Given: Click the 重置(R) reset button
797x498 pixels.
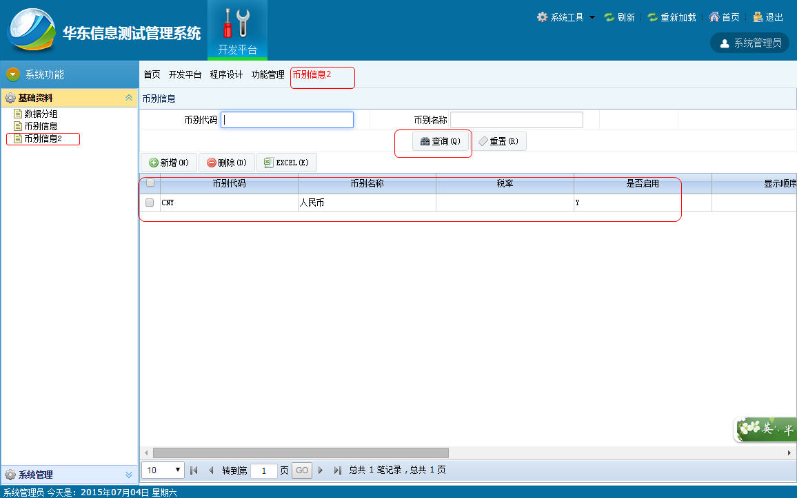Looking at the screenshot, I should point(499,141).
